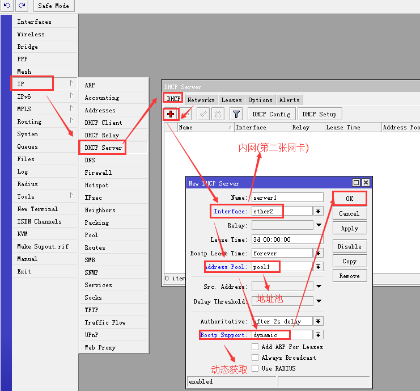Open the Leases tab
Screen dimensions: 420x391
[231, 100]
